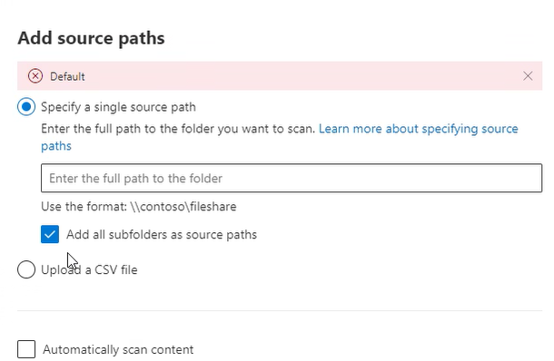Click the wrapped "paths" link word
Screen dimensions: 554x361
(56, 146)
